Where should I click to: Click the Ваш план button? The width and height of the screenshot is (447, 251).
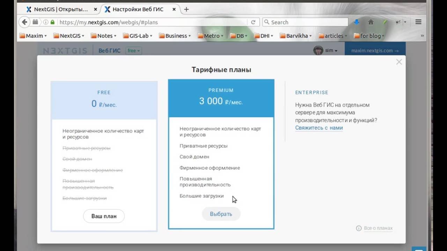click(x=104, y=216)
